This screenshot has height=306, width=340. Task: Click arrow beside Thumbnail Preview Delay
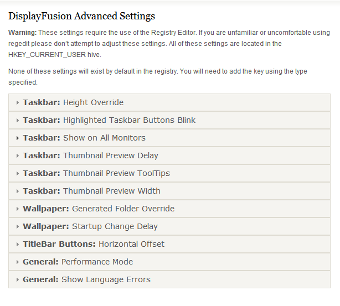(18, 155)
